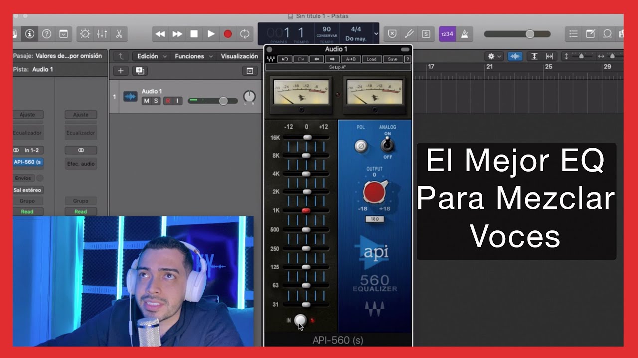The height and width of the screenshot is (358, 638).
Task: Open the gear settings dropdown in tracks area
Action: coord(495,56)
